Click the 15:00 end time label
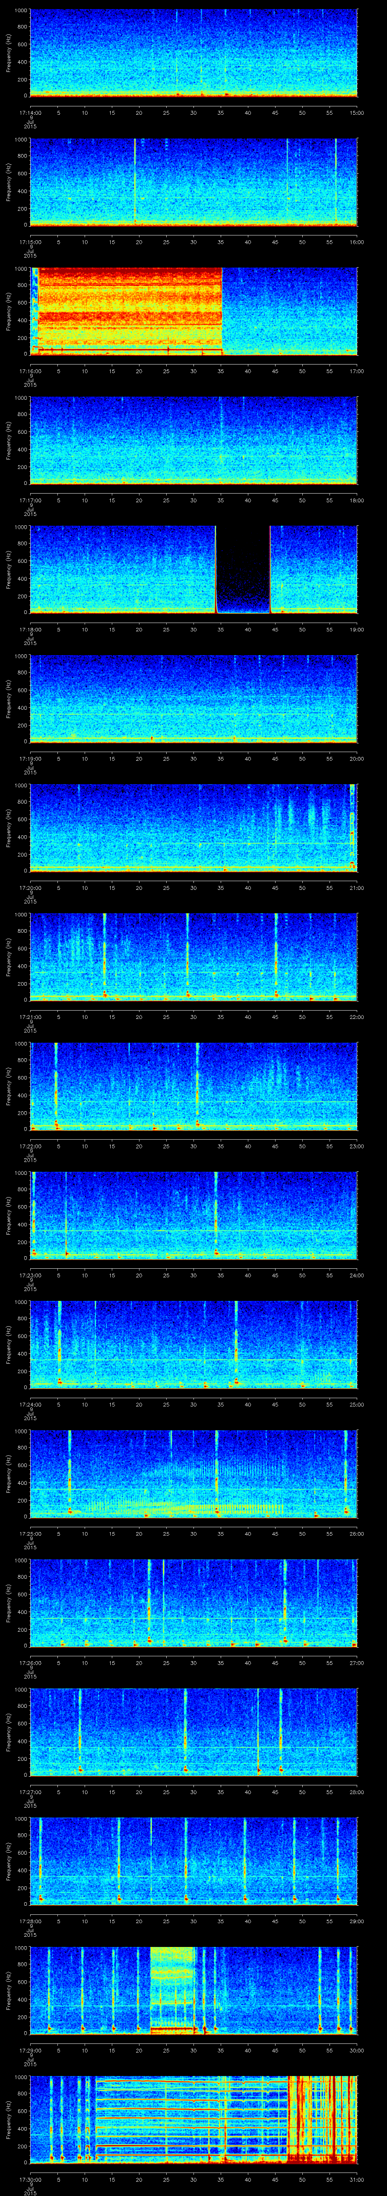 point(356,112)
